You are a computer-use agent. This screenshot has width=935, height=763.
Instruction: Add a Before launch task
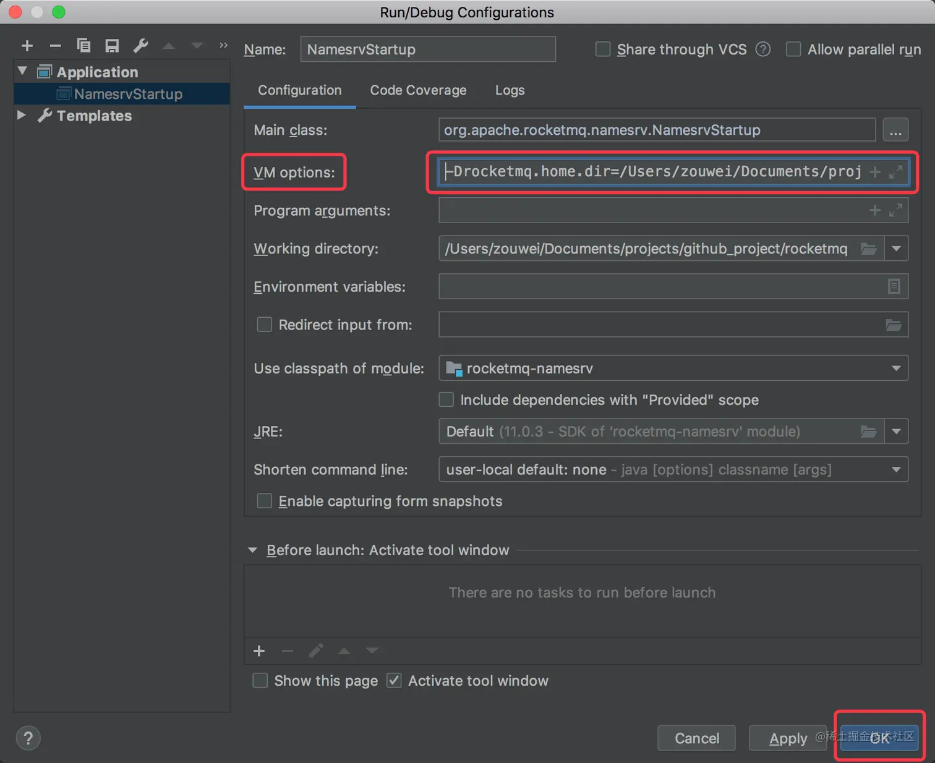[259, 650]
